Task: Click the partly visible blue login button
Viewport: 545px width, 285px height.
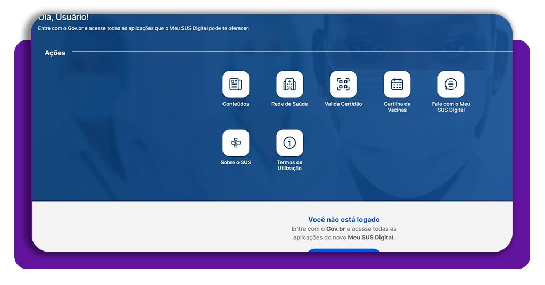Action: pyautogui.click(x=344, y=250)
